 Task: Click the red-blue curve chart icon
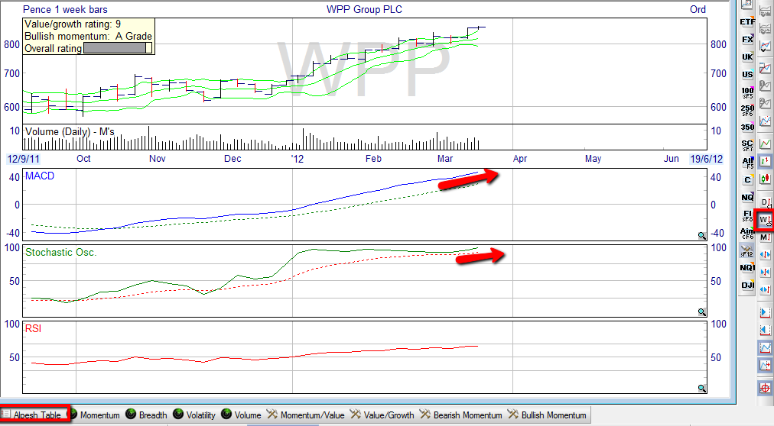765,68
